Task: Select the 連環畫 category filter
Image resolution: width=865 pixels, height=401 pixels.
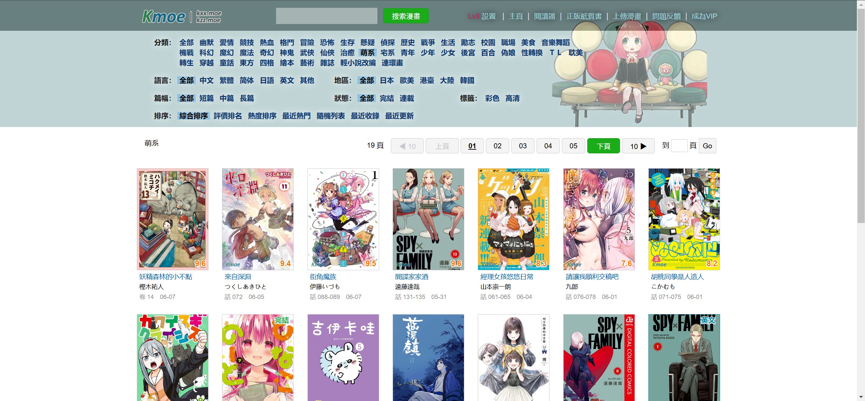Action: click(x=392, y=63)
